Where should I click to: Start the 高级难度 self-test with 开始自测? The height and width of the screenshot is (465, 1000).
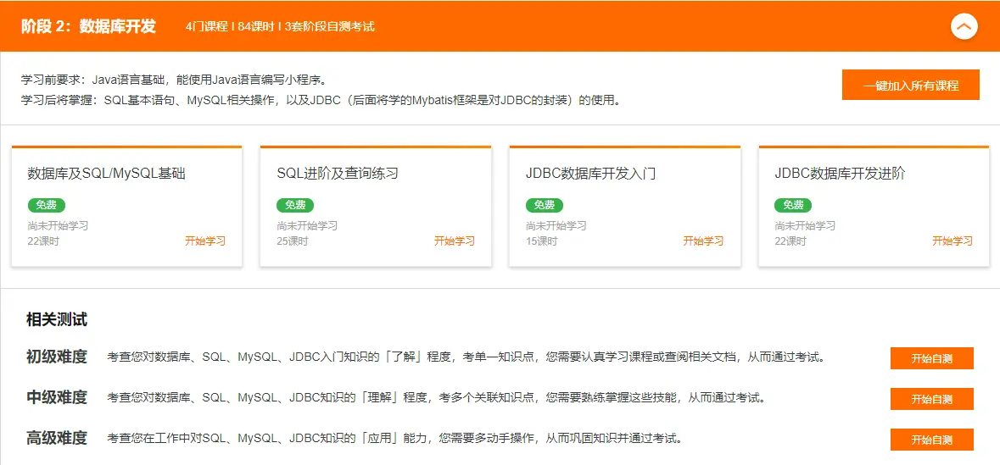tap(932, 440)
